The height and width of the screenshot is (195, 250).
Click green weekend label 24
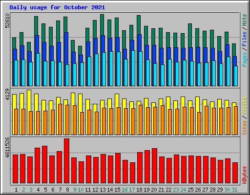(x=183, y=190)
